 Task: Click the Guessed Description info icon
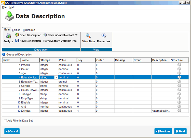coord(4,54)
